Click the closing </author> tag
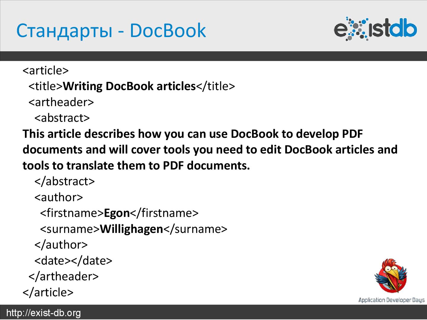Viewport: 427px width, 320px height. [61, 245]
